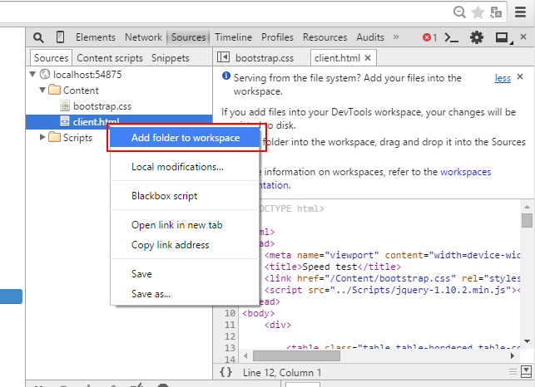535x387 pixels.
Task: Collapse the Content folder
Action: tap(42, 90)
